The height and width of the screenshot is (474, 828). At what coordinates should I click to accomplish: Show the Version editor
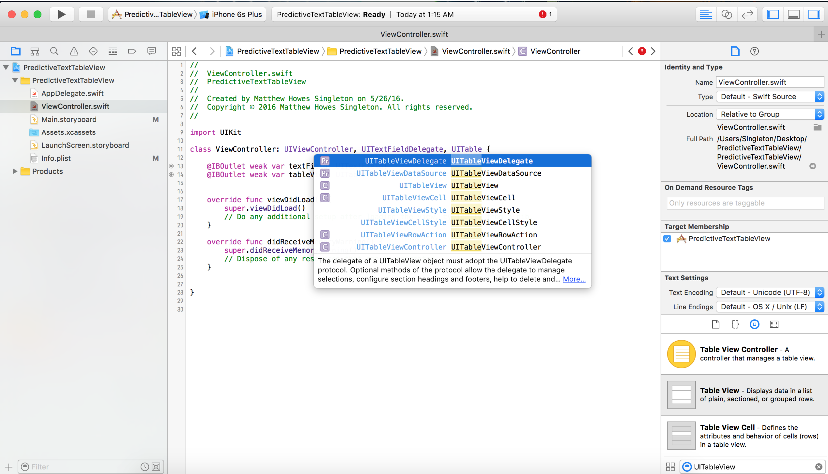click(x=747, y=14)
